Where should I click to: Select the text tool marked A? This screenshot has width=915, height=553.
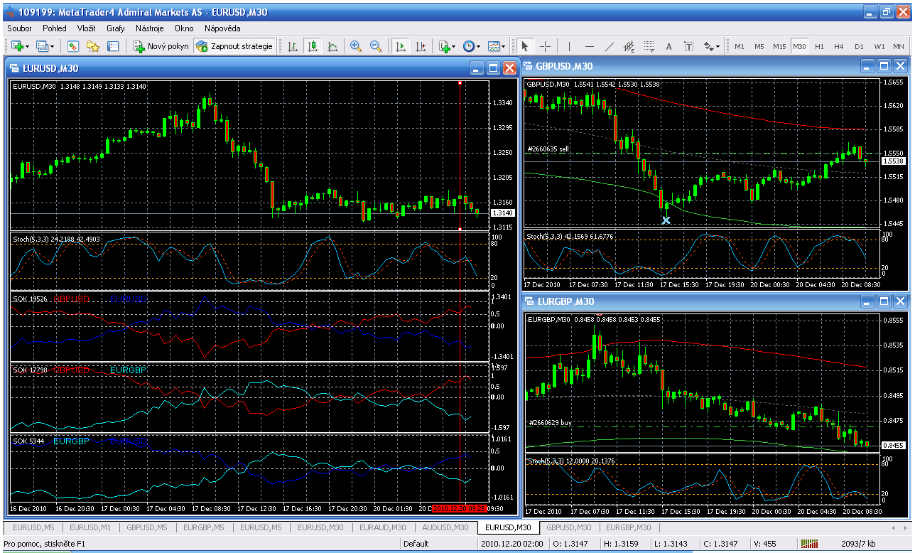click(669, 46)
